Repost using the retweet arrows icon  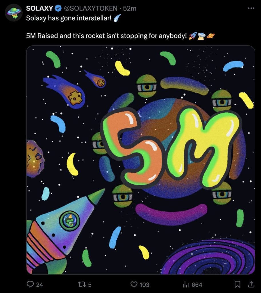tap(81, 284)
